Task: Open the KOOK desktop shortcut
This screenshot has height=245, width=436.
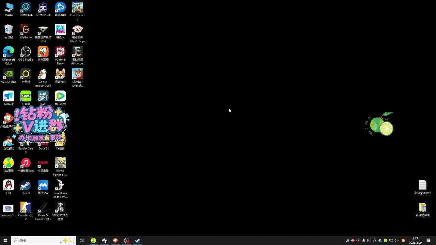Action: [26, 97]
